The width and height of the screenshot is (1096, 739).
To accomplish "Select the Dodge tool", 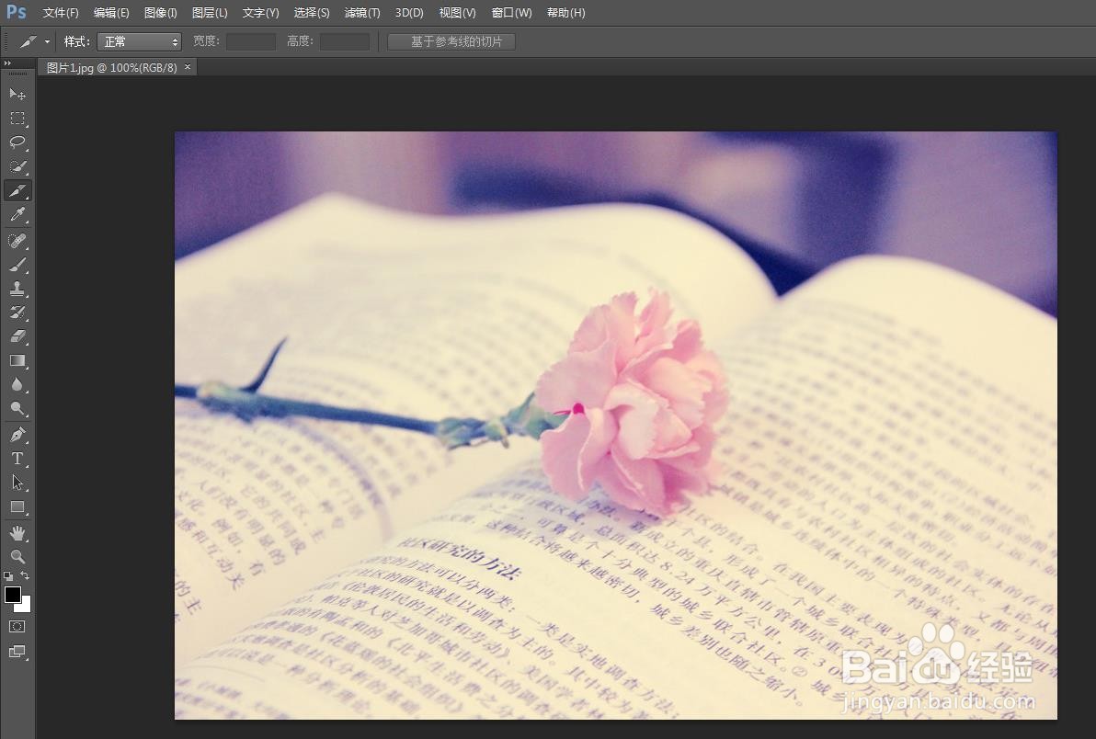I will tap(17, 409).
